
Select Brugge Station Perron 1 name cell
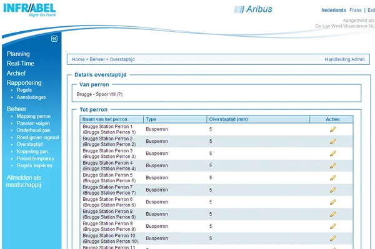pyautogui.click(x=109, y=129)
